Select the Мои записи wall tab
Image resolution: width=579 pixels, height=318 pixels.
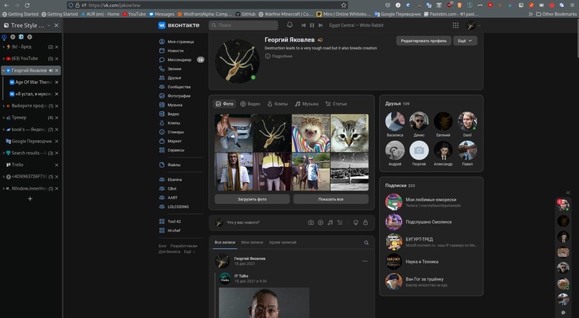pyautogui.click(x=252, y=243)
